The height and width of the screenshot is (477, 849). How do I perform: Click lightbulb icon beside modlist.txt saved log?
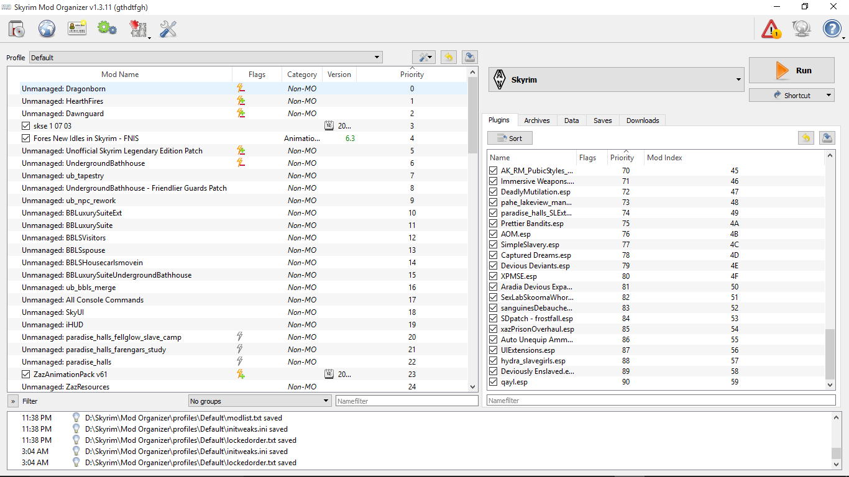coord(76,418)
